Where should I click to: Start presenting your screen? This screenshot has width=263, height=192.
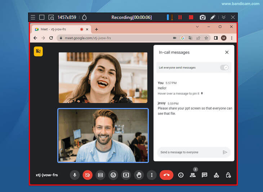[126, 175]
